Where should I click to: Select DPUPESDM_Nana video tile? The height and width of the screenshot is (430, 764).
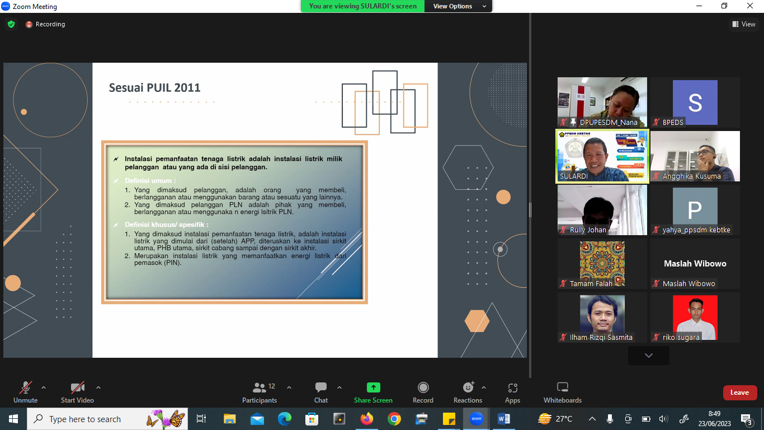pyautogui.click(x=602, y=102)
